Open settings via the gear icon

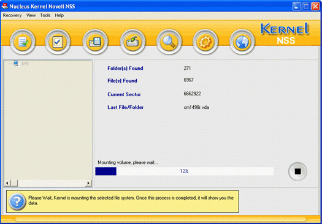[205, 42]
